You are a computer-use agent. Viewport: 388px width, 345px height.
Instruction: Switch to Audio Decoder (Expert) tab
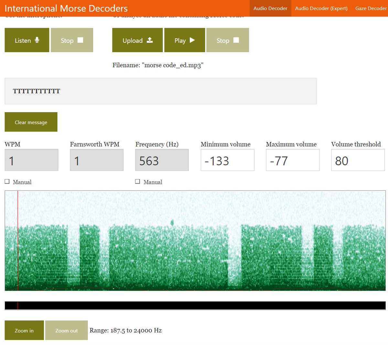point(321,8)
